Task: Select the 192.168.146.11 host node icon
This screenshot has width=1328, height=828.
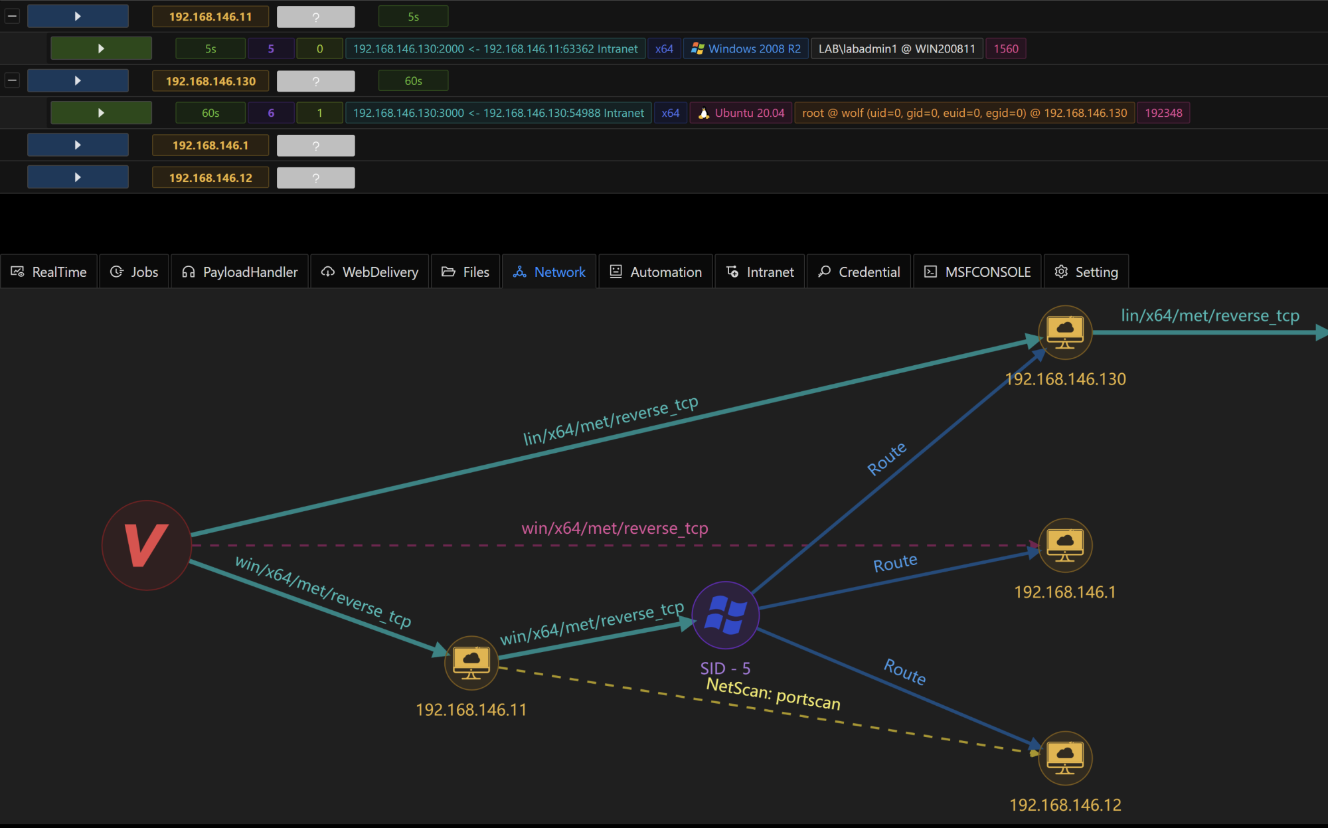Action: (x=471, y=663)
